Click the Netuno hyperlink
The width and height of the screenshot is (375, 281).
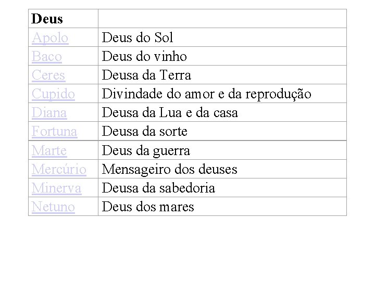(x=53, y=206)
